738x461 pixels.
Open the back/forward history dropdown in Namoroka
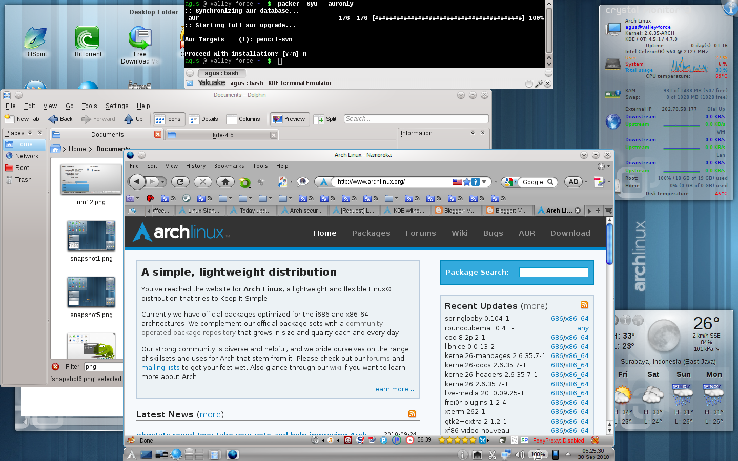click(x=163, y=181)
